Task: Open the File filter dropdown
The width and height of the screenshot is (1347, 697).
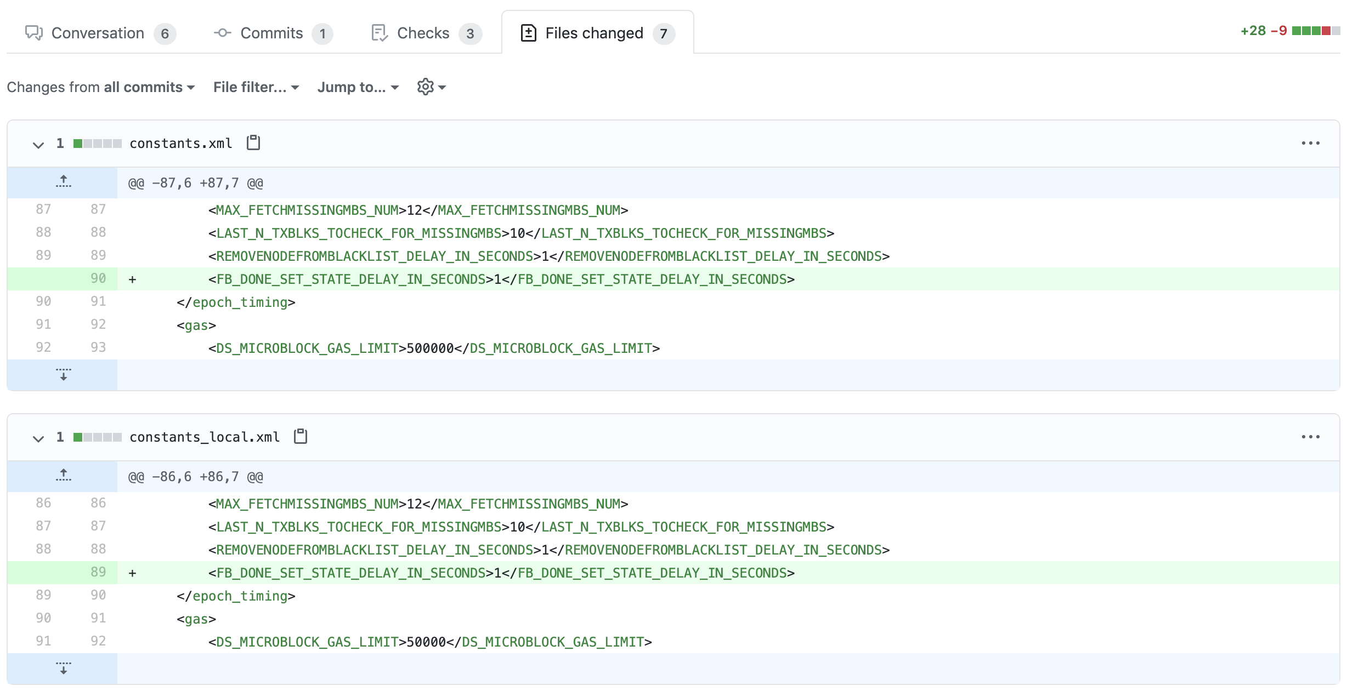Action: click(x=256, y=87)
